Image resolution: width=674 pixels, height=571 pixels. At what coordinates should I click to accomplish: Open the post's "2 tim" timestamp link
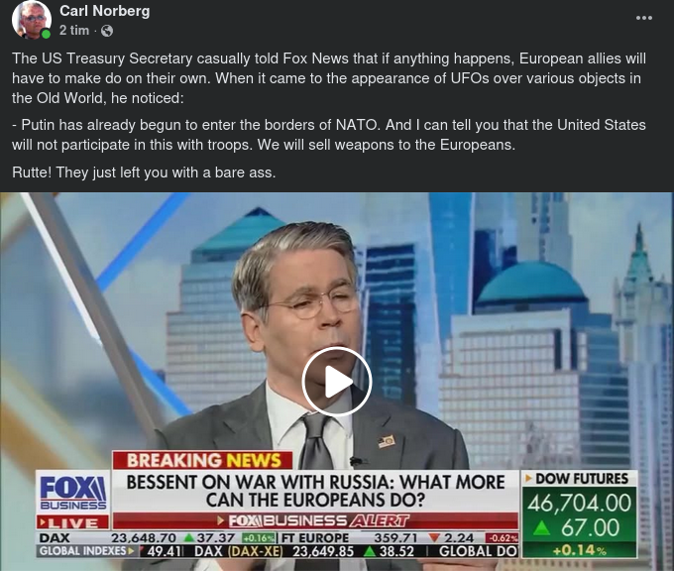click(x=74, y=31)
